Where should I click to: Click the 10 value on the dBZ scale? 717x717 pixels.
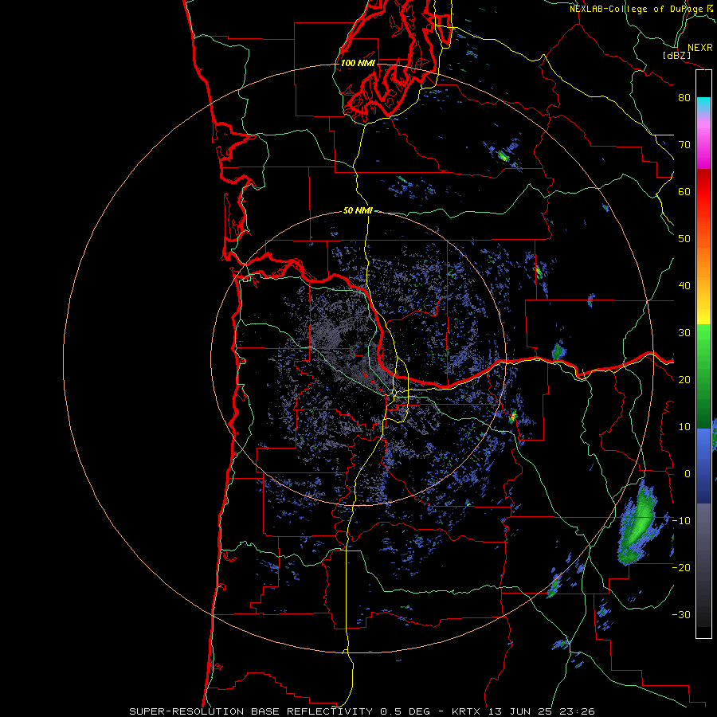[684, 427]
